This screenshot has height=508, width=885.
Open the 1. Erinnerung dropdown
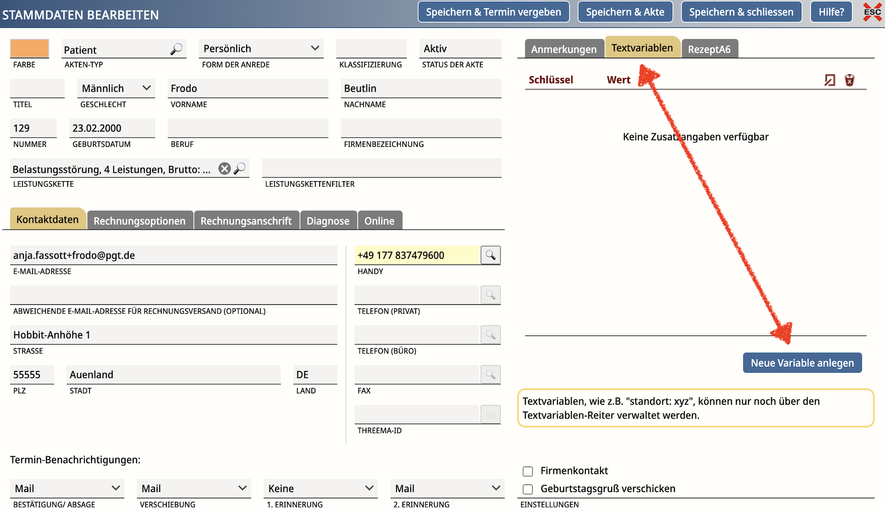tap(320, 488)
